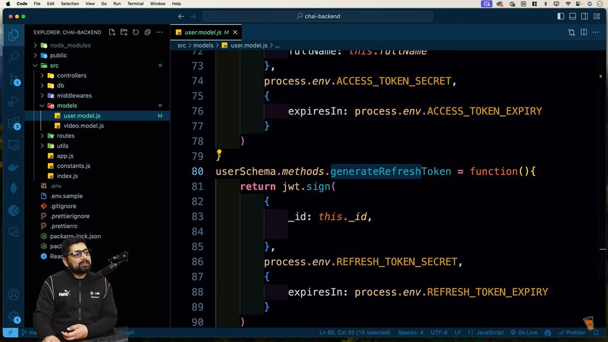Change end of line sequence LF
The image size is (608, 342).
pyautogui.click(x=458, y=332)
